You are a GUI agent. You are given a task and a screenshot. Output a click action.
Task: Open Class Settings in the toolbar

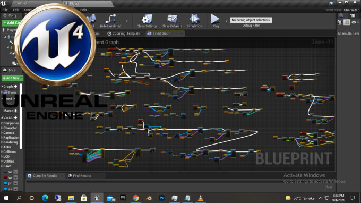(x=147, y=21)
